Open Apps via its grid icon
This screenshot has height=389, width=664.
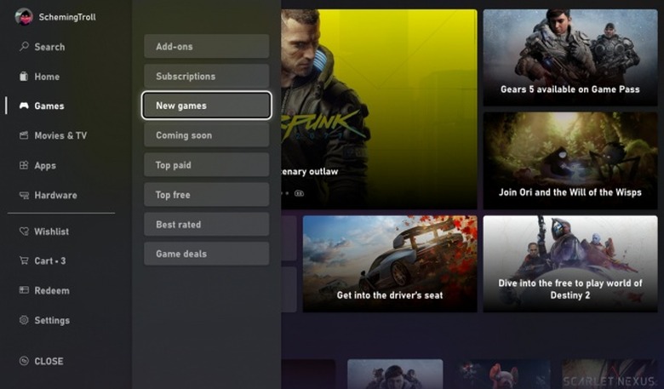pos(24,166)
